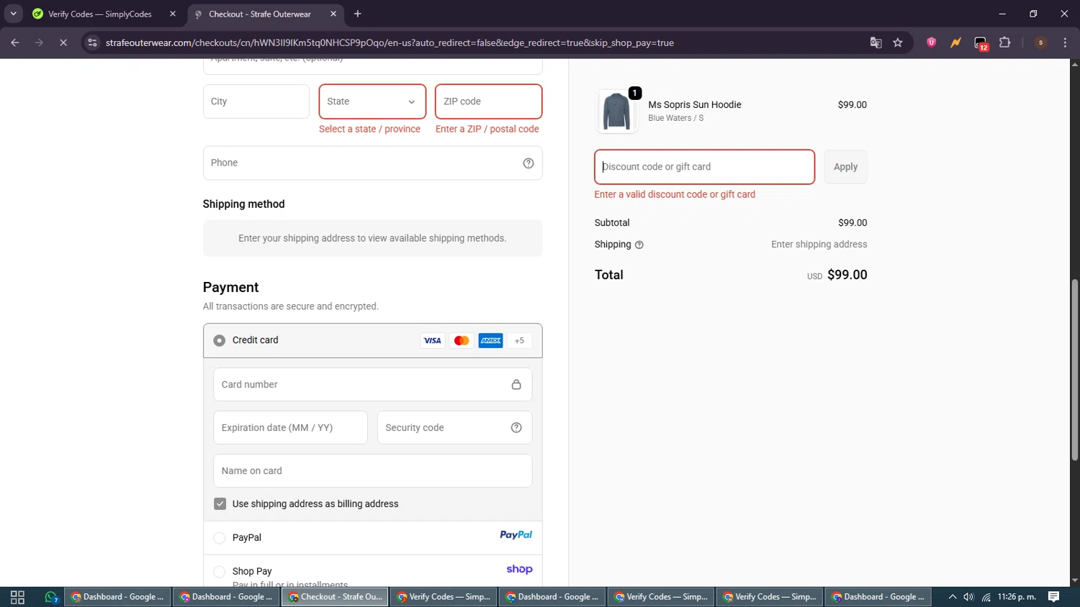Close the Checkout tab
1080x607 pixels.
333,14
